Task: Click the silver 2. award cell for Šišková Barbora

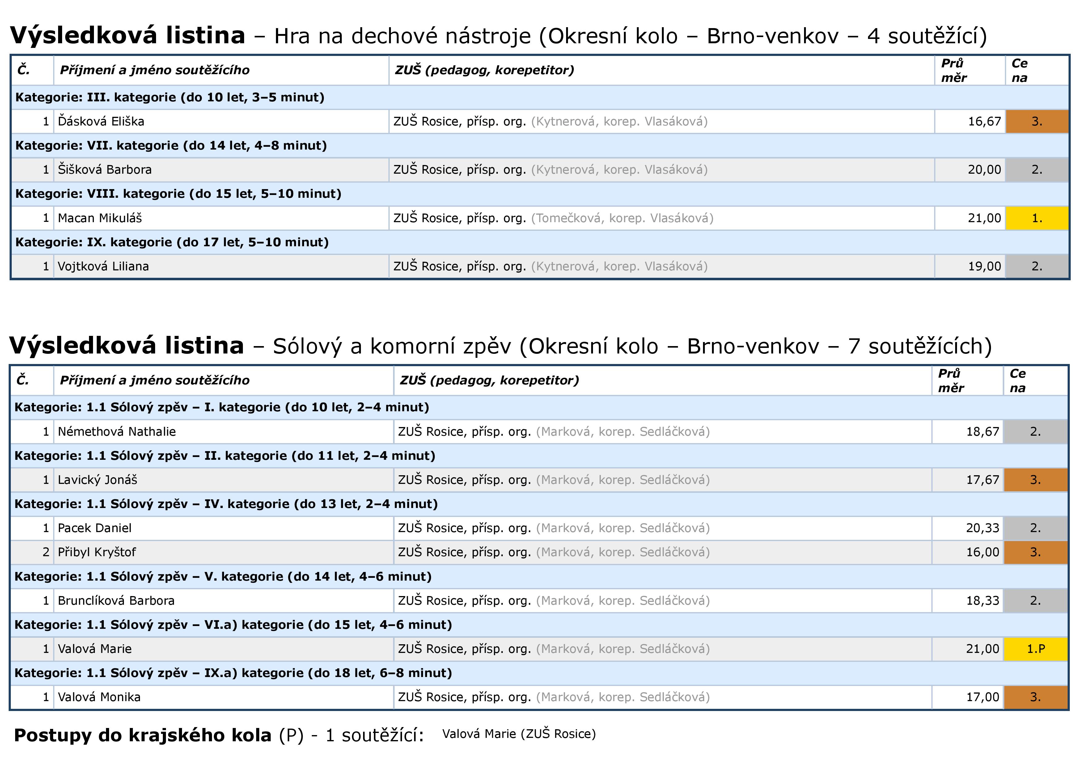Action: tap(1037, 169)
